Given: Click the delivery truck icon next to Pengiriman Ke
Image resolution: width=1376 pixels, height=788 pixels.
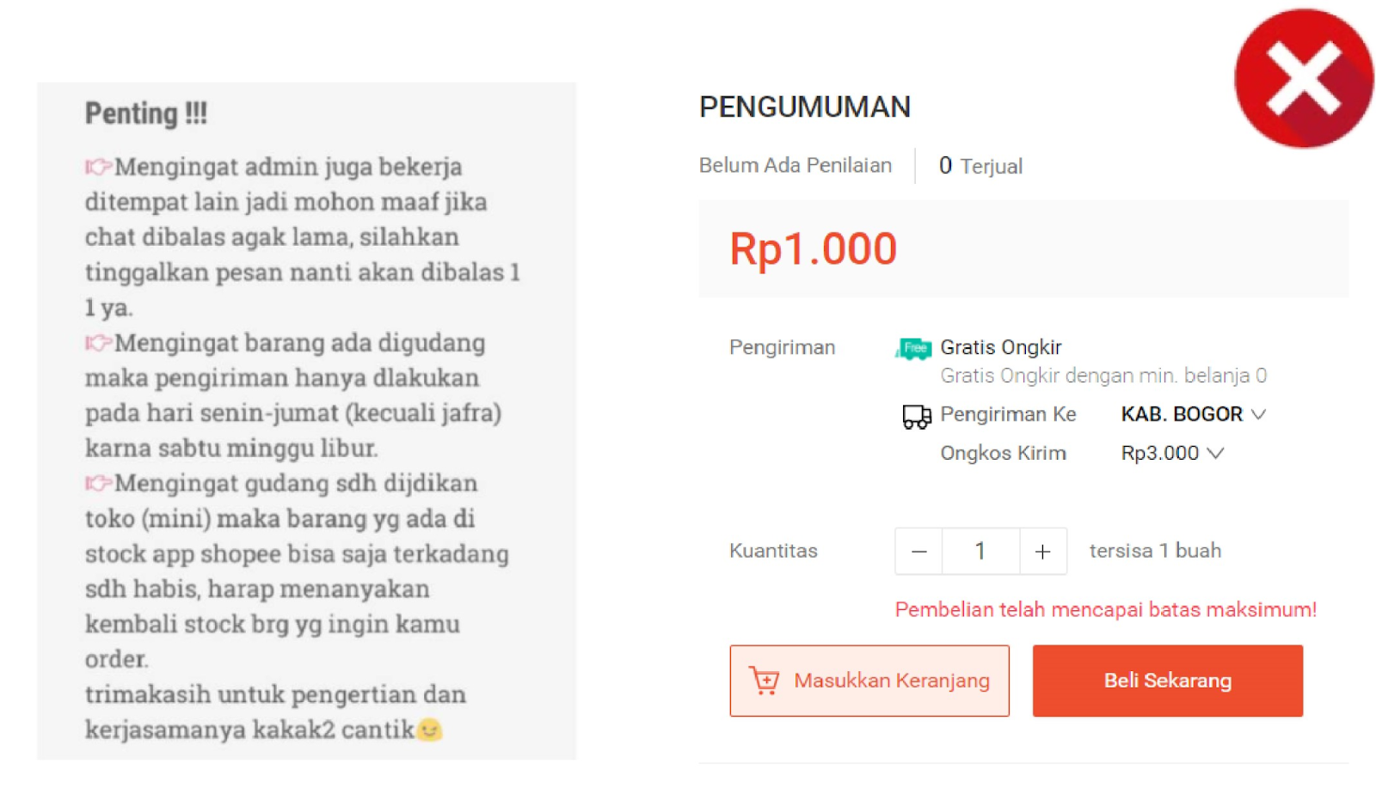Looking at the screenshot, I should coord(916,416).
